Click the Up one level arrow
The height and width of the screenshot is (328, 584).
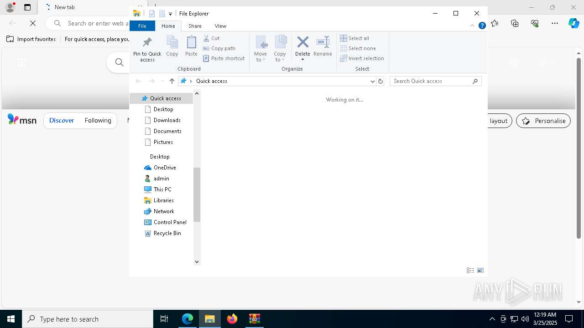(172, 81)
